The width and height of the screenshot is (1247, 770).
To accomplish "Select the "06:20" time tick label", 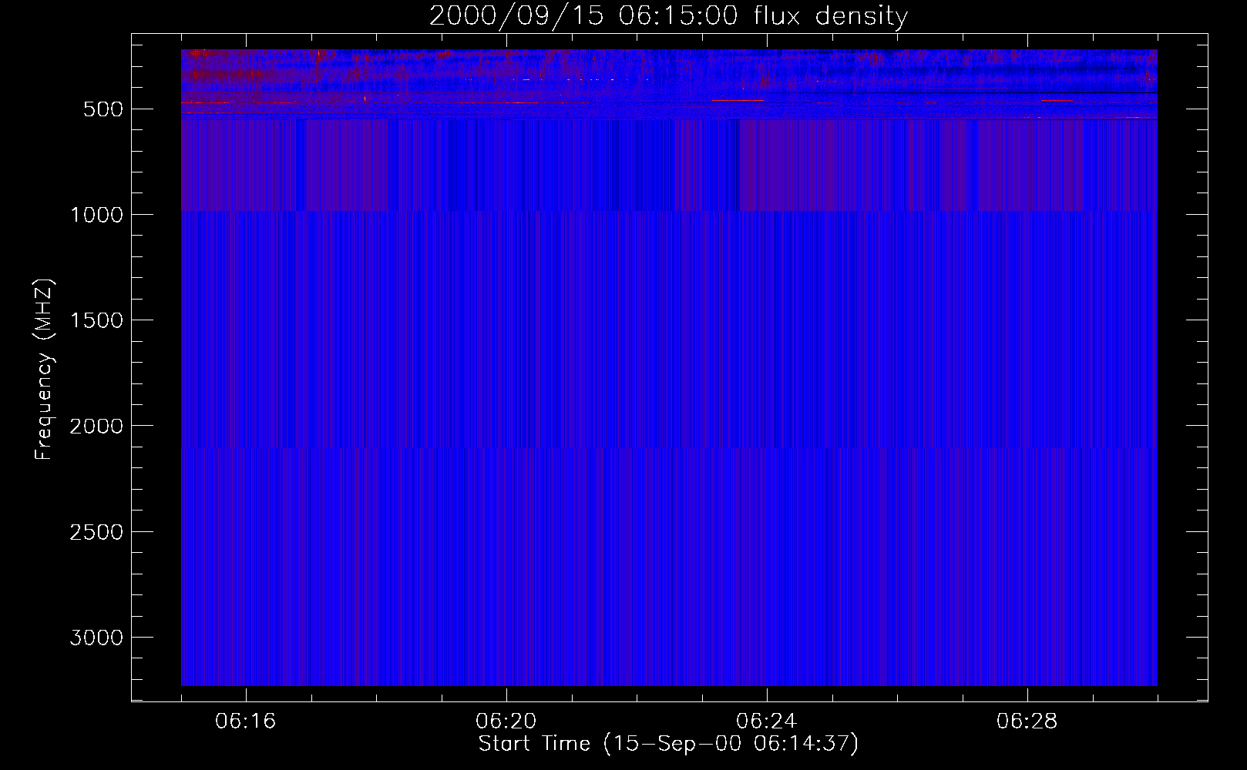I will pyautogui.click(x=506, y=721).
